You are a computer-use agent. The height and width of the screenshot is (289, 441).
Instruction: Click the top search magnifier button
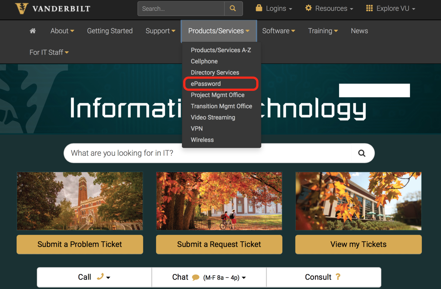pyautogui.click(x=233, y=9)
